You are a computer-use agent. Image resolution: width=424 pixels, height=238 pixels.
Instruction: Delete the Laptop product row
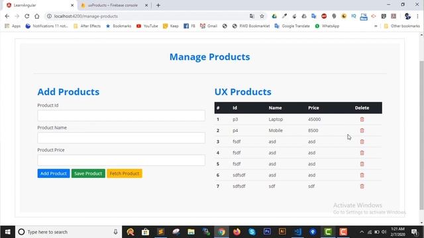tap(362, 119)
